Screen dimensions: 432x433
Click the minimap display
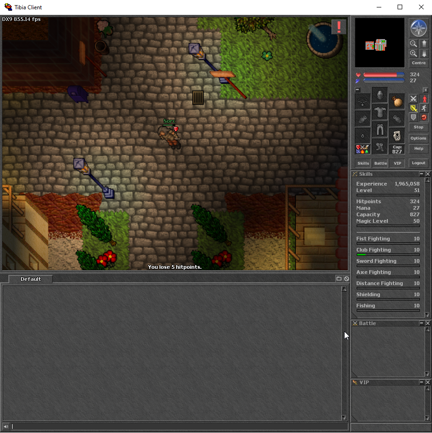coord(380,43)
